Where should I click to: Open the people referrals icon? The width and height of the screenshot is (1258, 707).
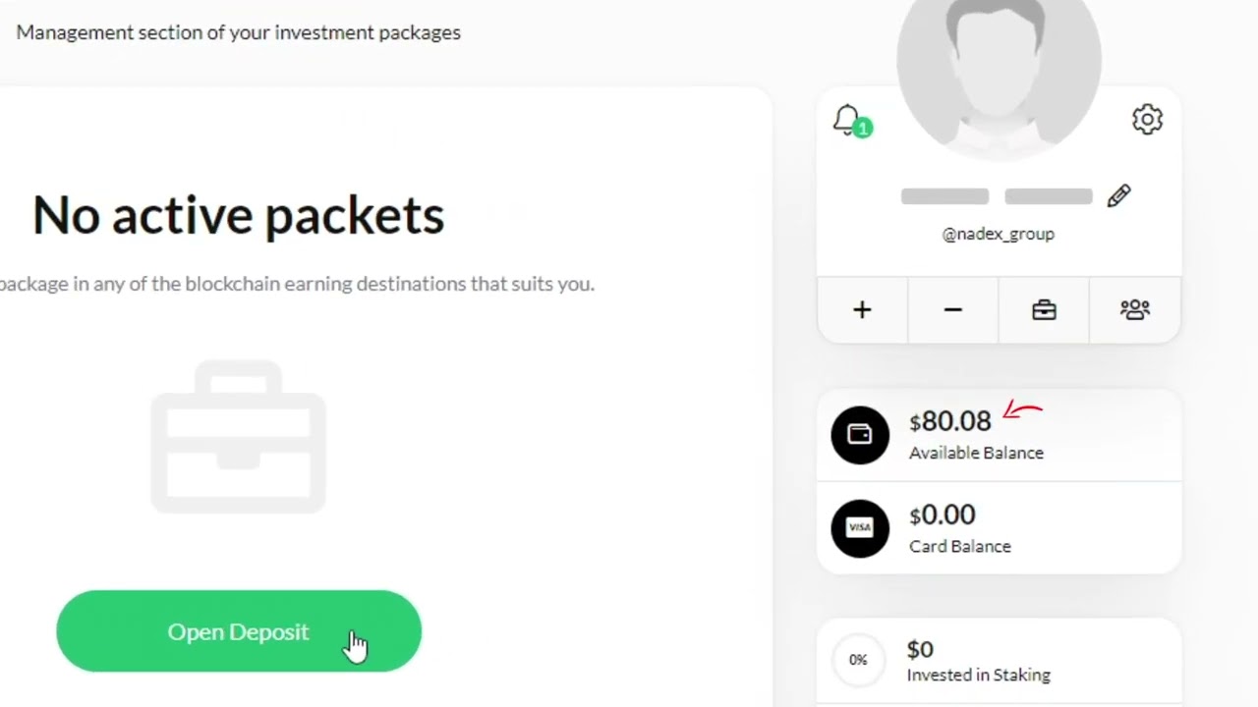point(1134,310)
